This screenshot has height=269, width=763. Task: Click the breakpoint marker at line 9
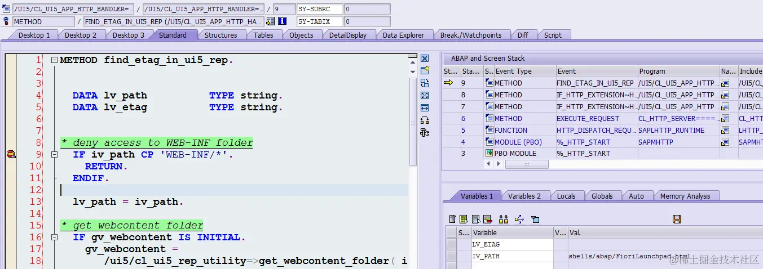(10, 154)
